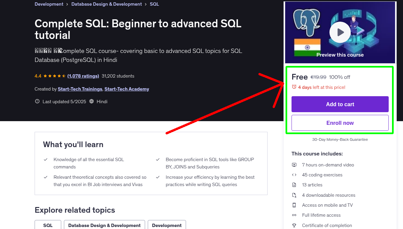Open the SQL breadcrumb link
The image size is (403, 229).
tap(154, 4)
